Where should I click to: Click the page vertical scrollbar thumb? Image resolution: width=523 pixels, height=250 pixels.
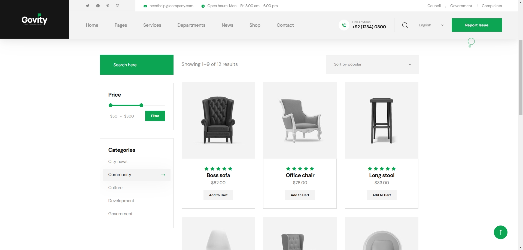[521, 78]
